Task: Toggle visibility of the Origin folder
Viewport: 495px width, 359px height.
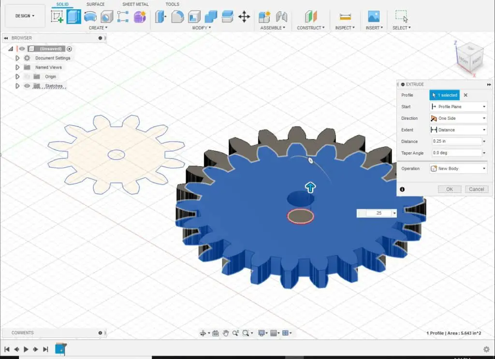Action: 27,77
